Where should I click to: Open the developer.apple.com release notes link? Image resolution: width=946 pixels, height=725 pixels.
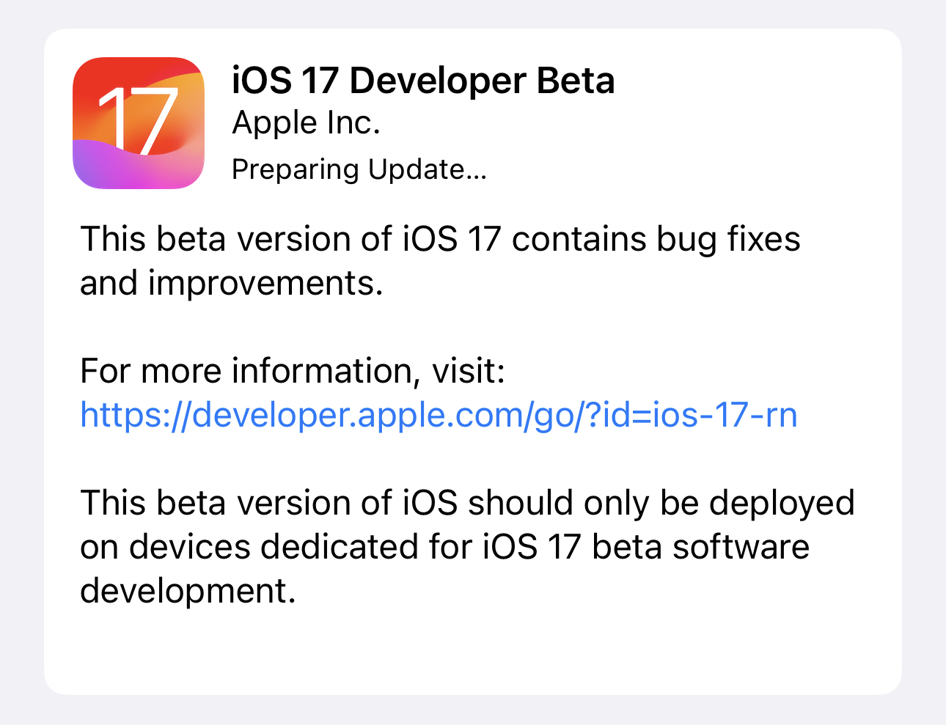coord(438,415)
